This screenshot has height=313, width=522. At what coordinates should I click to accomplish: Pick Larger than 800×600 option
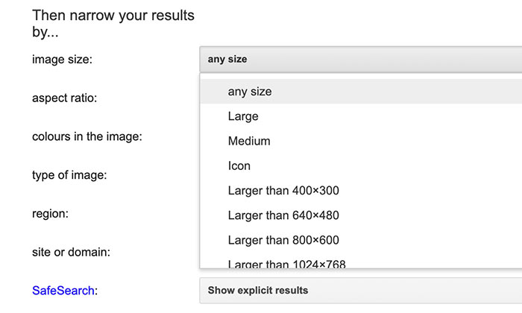(x=283, y=240)
